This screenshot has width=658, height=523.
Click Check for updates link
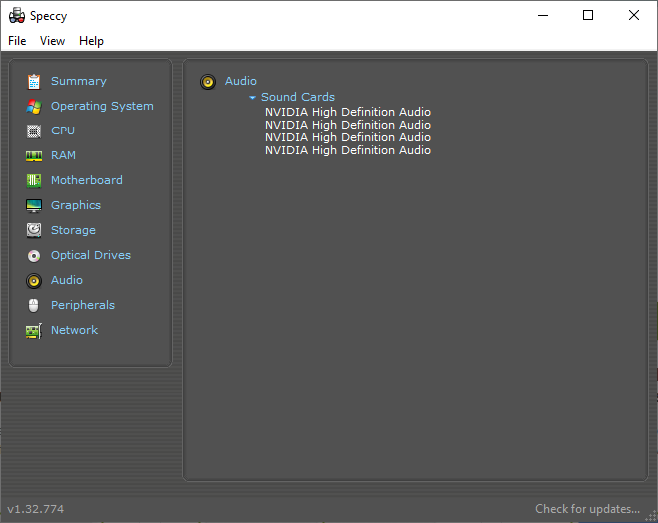587,509
